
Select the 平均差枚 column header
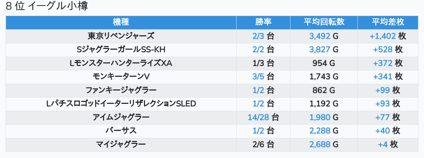coord(388,22)
